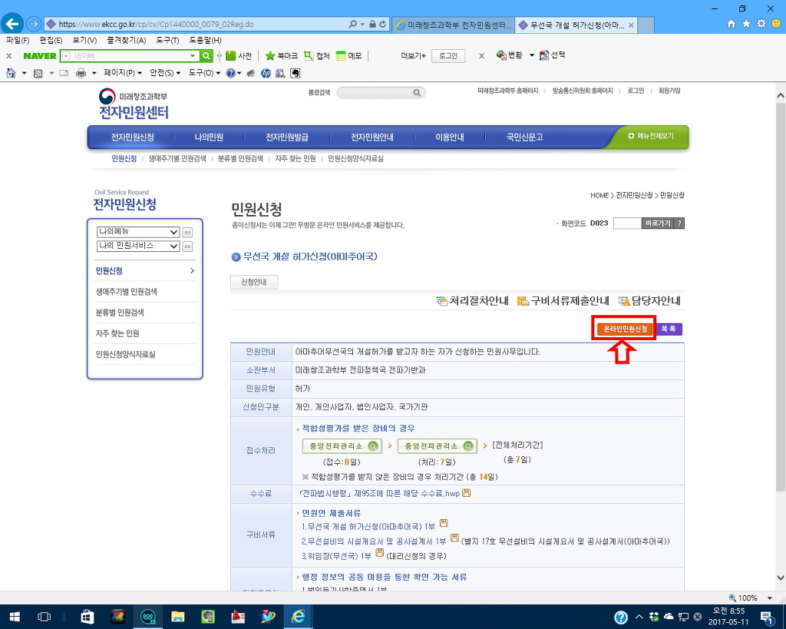Screen dimensions: 786x629
Task: Switch to the 미래창조과학부 전자민원센터 browser tab
Action: coord(453,25)
